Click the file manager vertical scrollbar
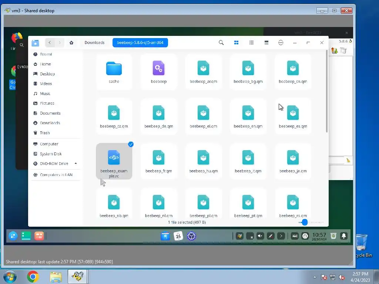The height and width of the screenshot is (284, 379). coord(327,91)
